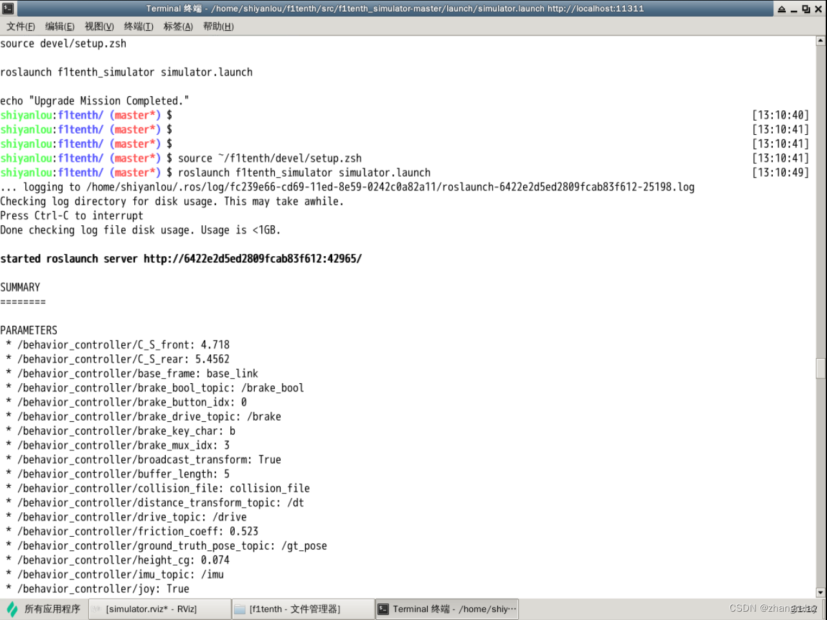Click the roslaunch log file path text
This screenshot has height=620, width=827.
tap(387, 187)
